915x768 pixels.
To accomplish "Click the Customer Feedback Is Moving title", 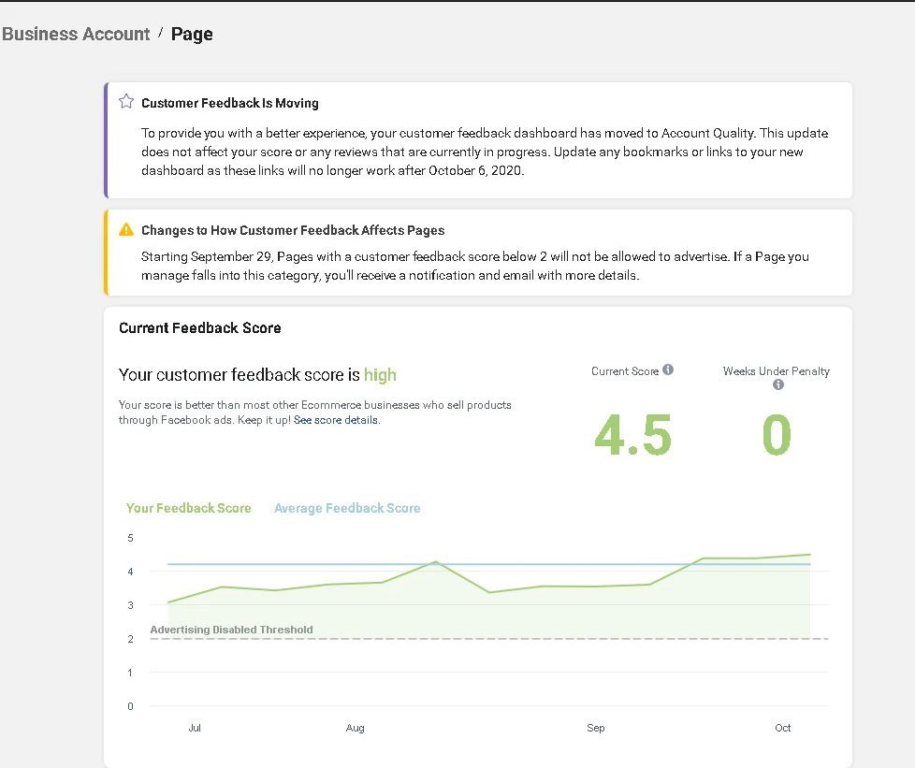I will point(230,103).
